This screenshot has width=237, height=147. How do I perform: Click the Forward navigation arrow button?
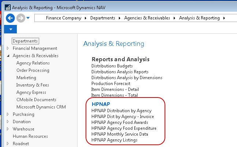[21, 18]
